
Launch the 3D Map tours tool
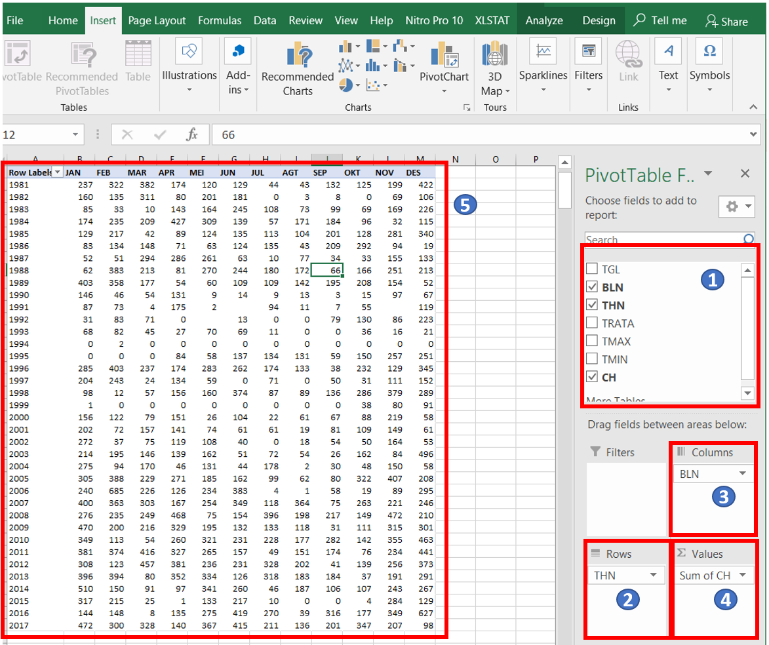[x=495, y=69]
